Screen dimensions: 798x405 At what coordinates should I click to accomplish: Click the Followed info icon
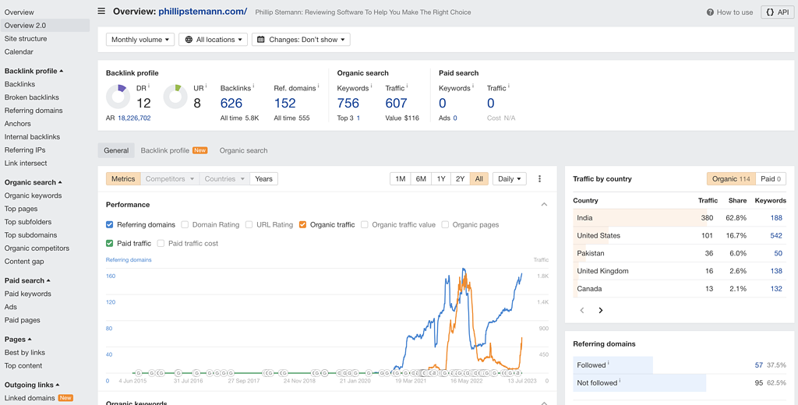pos(608,363)
